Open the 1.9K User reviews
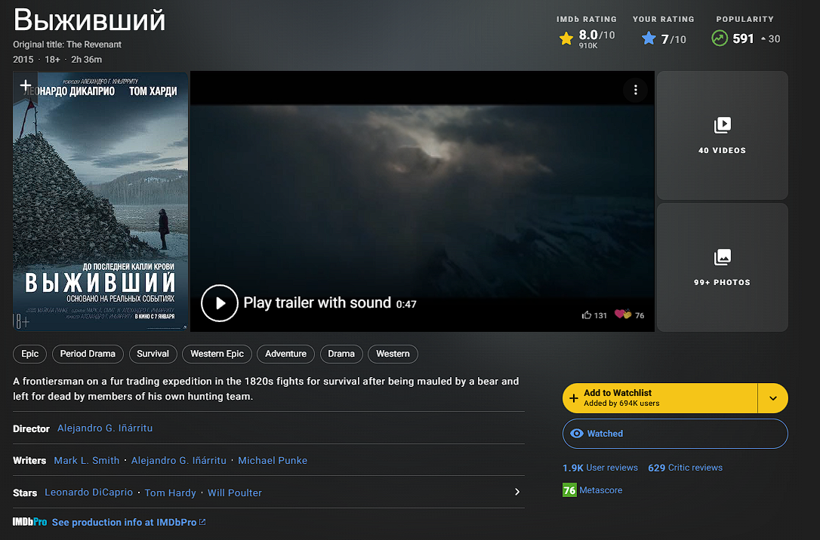The height and width of the screenshot is (540, 820). pyautogui.click(x=600, y=468)
